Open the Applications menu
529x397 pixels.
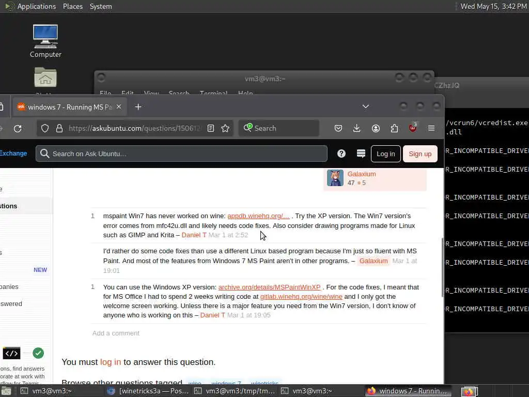[x=37, y=6]
